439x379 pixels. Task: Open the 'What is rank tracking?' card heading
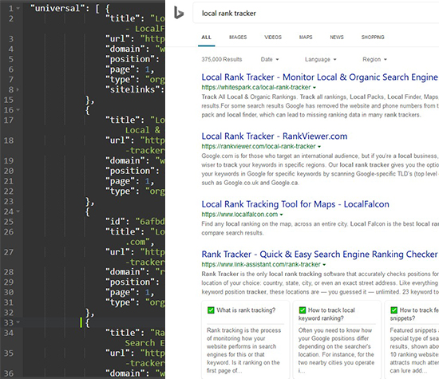click(246, 310)
